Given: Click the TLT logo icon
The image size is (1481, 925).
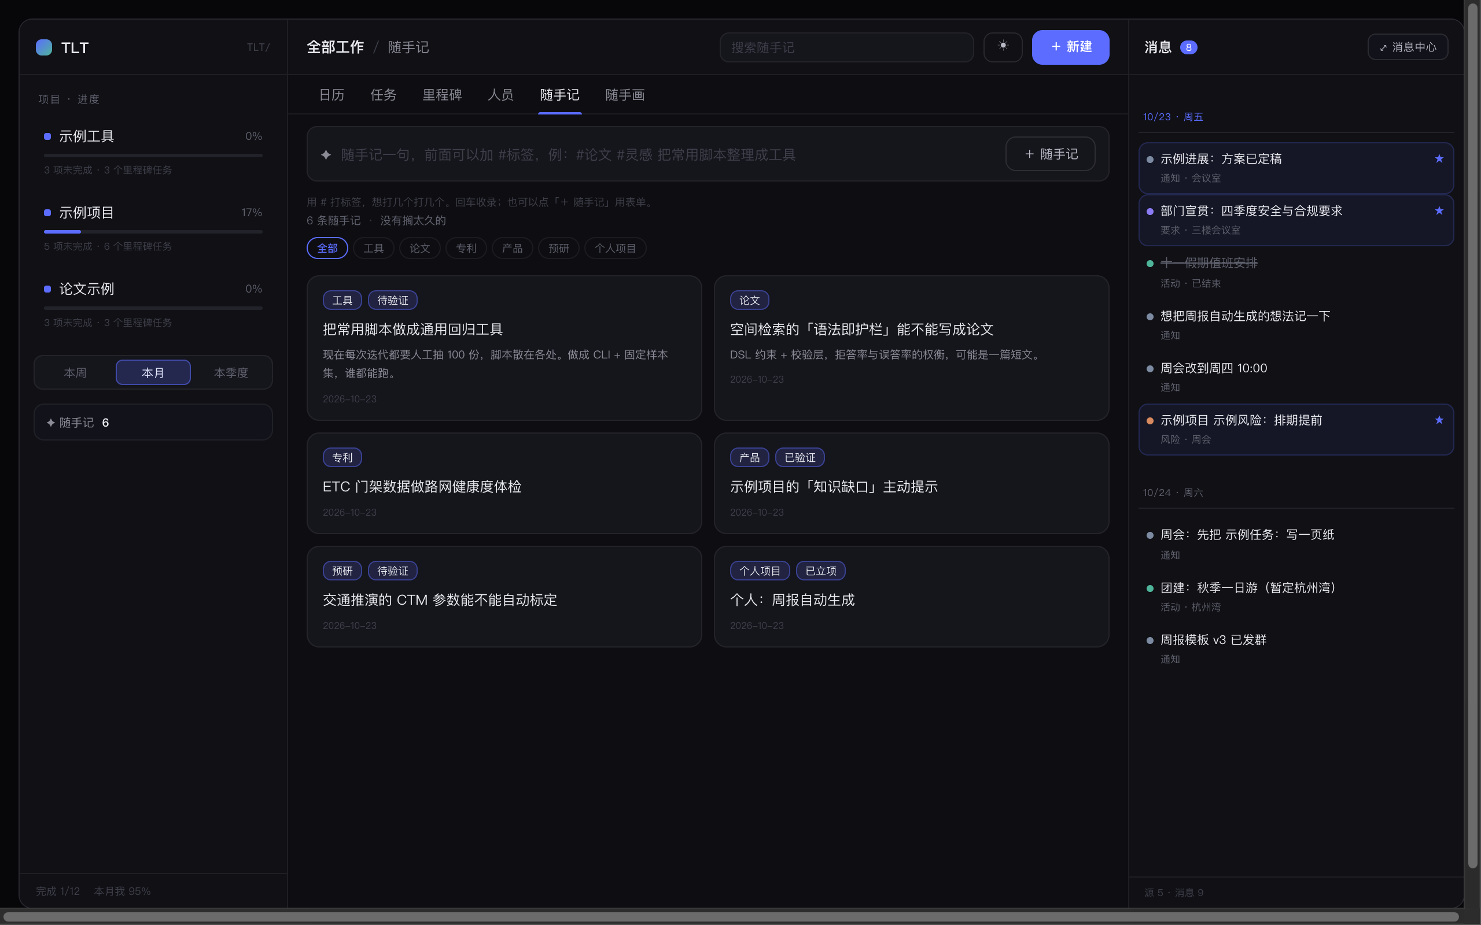Looking at the screenshot, I should 44,48.
